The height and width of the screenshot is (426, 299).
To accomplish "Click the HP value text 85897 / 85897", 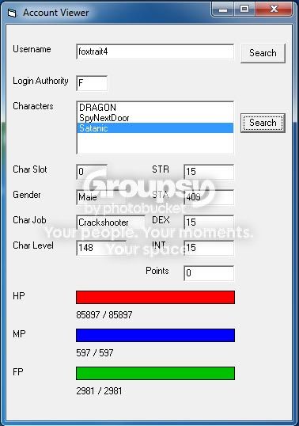I will (x=104, y=315).
